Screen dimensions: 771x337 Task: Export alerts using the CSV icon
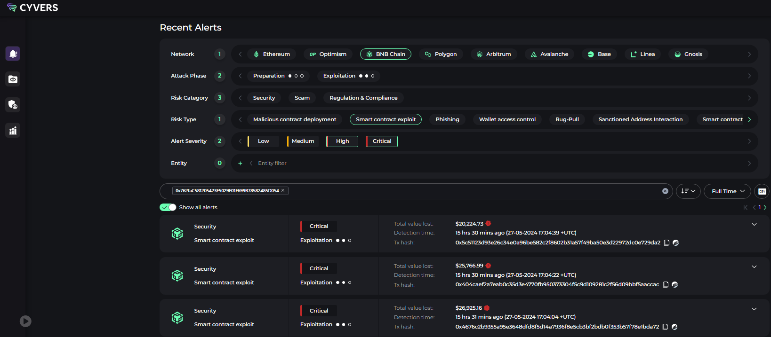[762, 191]
